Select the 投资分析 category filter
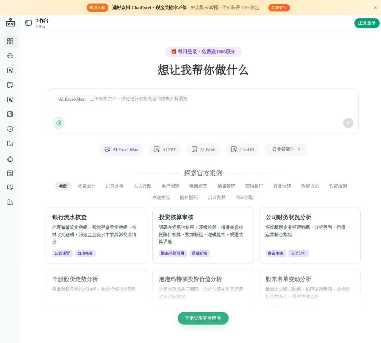This screenshot has height=343, width=381. 114,186
